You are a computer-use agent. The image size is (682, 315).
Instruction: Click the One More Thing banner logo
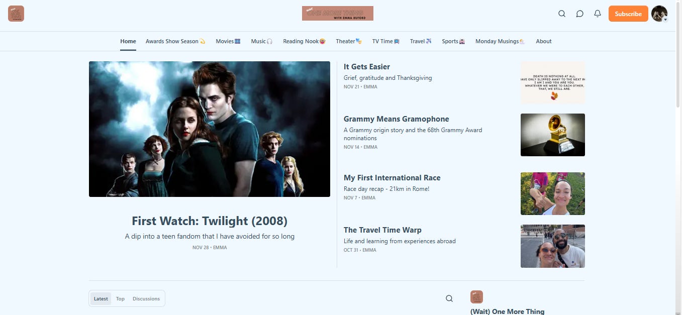coord(338,13)
